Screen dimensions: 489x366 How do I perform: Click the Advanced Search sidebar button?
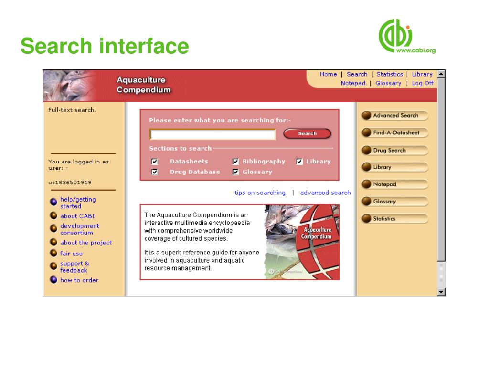(x=395, y=115)
